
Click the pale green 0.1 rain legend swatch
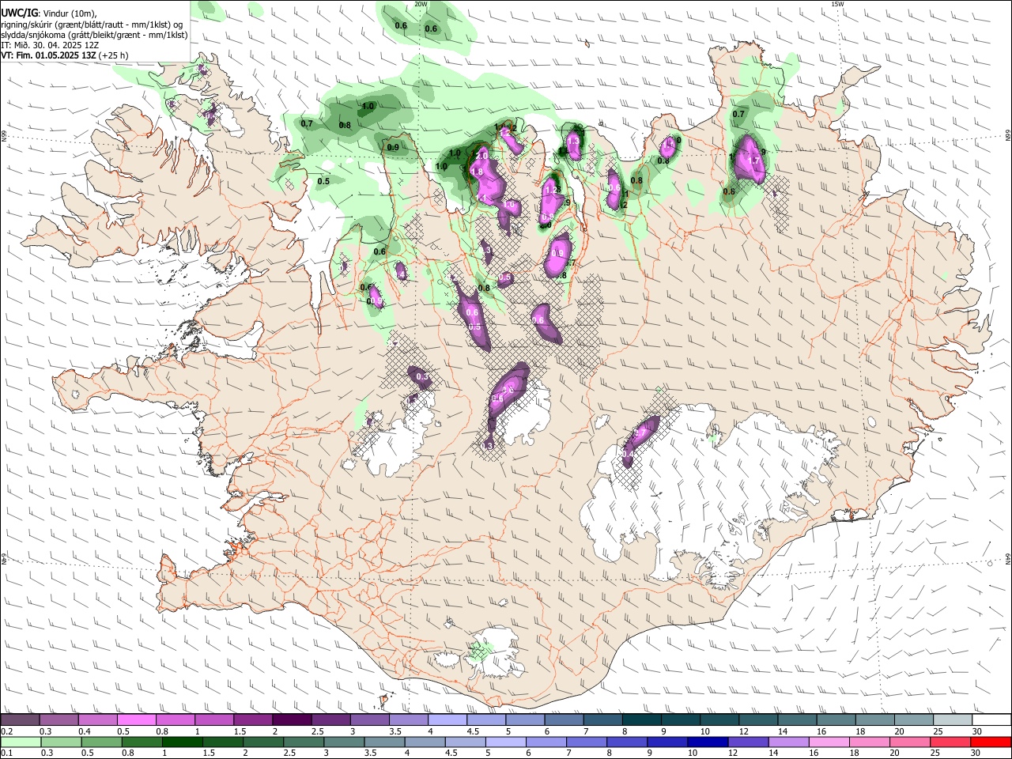(21, 742)
